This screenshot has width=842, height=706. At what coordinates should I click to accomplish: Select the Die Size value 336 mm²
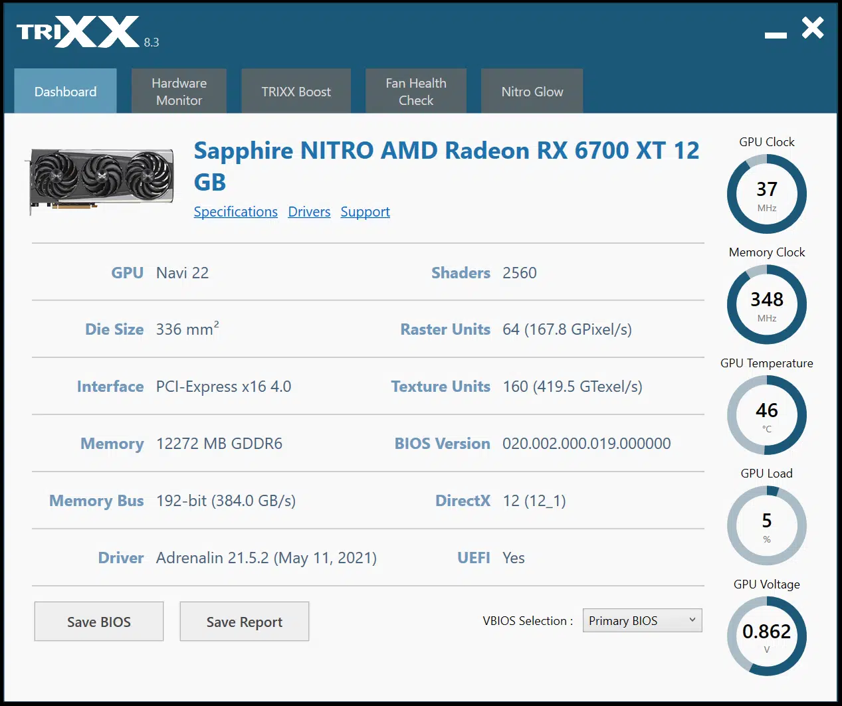coord(187,329)
